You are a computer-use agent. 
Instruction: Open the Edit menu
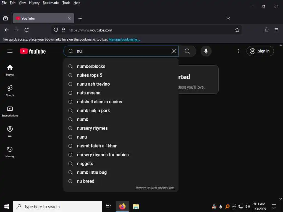click(x=12, y=3)
